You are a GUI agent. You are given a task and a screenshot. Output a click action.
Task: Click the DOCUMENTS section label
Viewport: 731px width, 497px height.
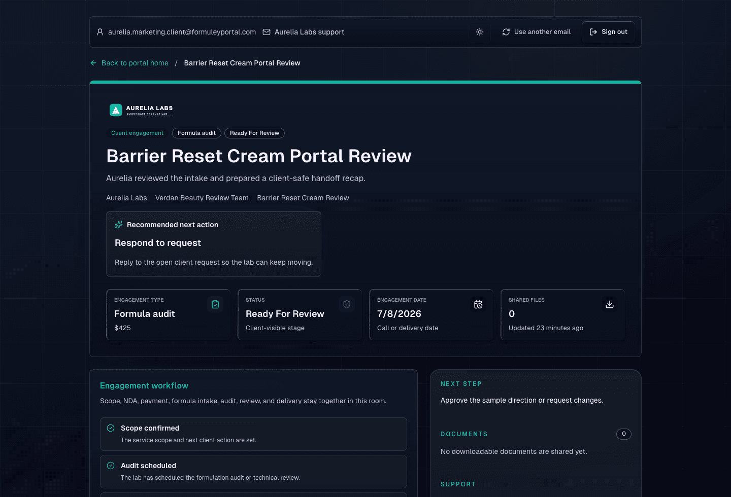click(464, 434)
